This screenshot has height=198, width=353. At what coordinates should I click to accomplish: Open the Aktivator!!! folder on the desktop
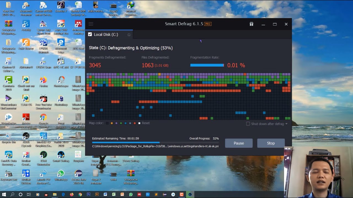[x=26, y=63]
